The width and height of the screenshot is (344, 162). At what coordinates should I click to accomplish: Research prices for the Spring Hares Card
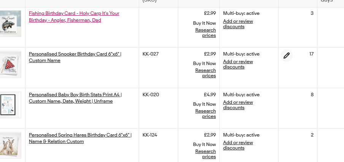pyautogui.click(x=206, y=154)
